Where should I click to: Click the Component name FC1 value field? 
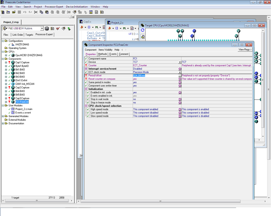coord(157,59)
